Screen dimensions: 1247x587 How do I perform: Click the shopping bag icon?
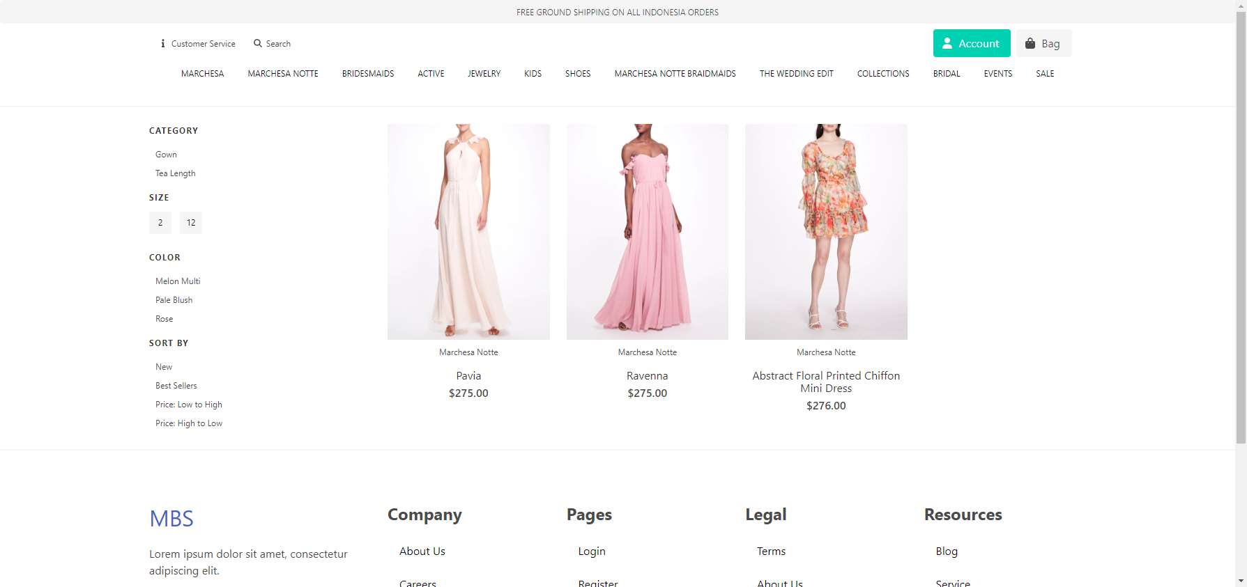(x=1030, y=43)
